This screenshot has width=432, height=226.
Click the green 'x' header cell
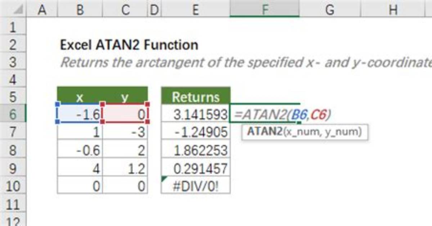(80, 96)
